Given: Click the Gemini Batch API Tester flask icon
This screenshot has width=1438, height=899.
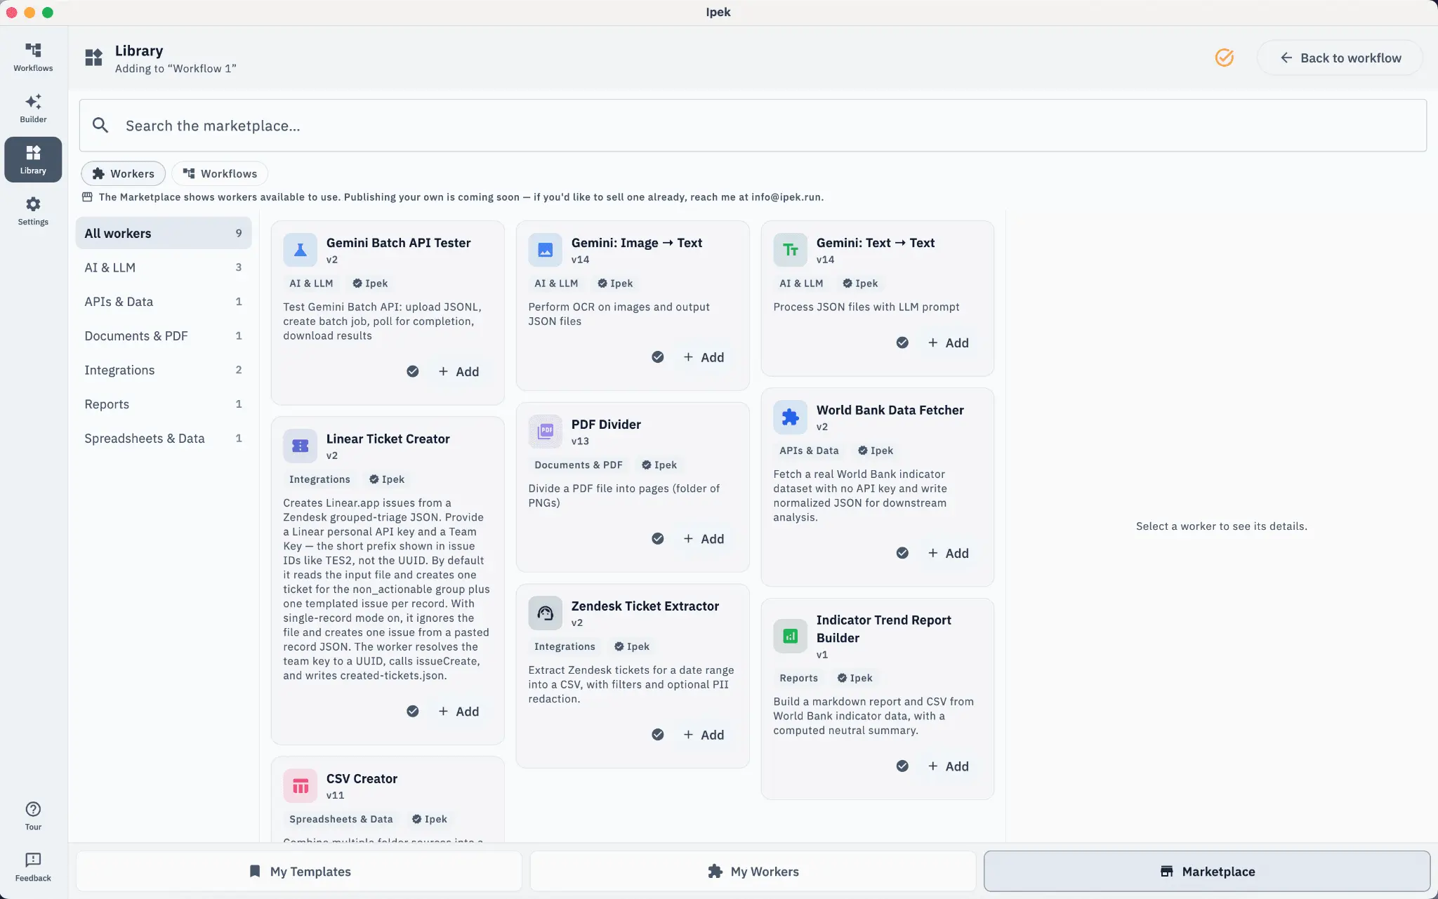Looking at the screenshot, I should click(x=300, y=250).
